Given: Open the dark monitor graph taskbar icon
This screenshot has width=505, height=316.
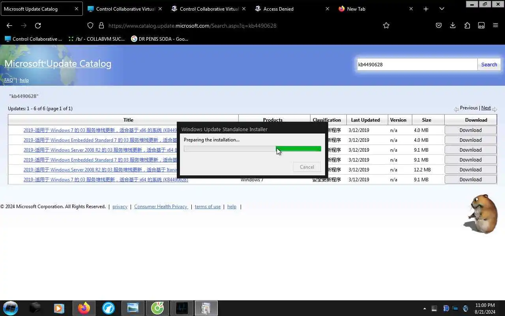Looking at the screenshot, I should pyautogui.click(x=182, y=308).
